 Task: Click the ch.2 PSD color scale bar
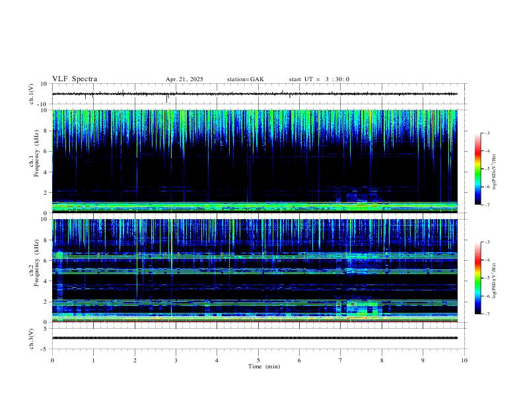pos(477,278)
